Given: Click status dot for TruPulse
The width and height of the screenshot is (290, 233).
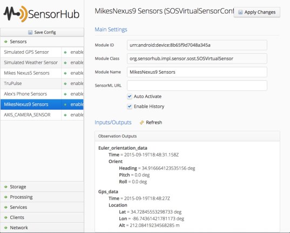Looking at the screenshot, I should pos(65,84).
